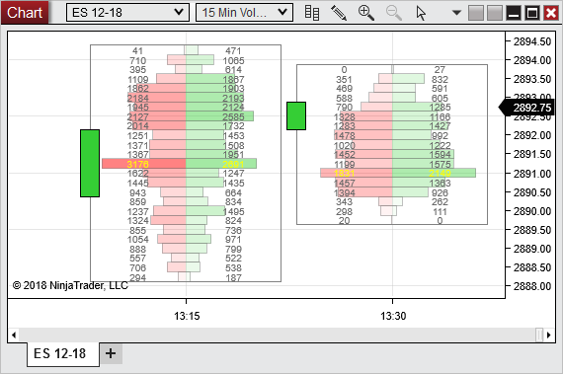Click the first gray window-link square
Image resolution: width=563 pixels, height=374 pixels.
click(x=476, y=13)
